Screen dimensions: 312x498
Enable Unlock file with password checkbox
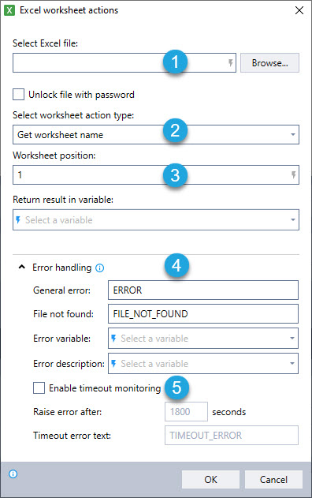point(18,95)
